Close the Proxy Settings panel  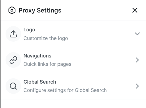(x=135, y=10)
